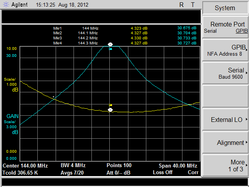The image size is (249, 187).
Task: Click the Agilent logo starburst icon
Action: [x=6, y=5]
